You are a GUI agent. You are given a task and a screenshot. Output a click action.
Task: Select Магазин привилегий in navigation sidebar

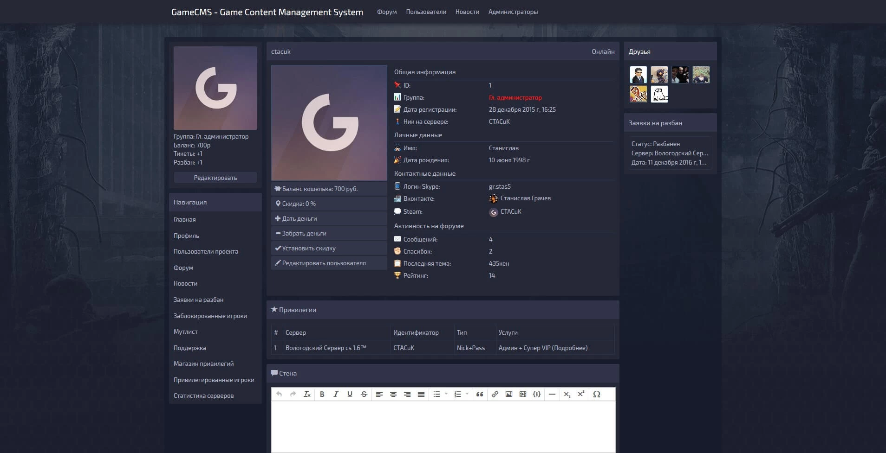pos(203,364)
